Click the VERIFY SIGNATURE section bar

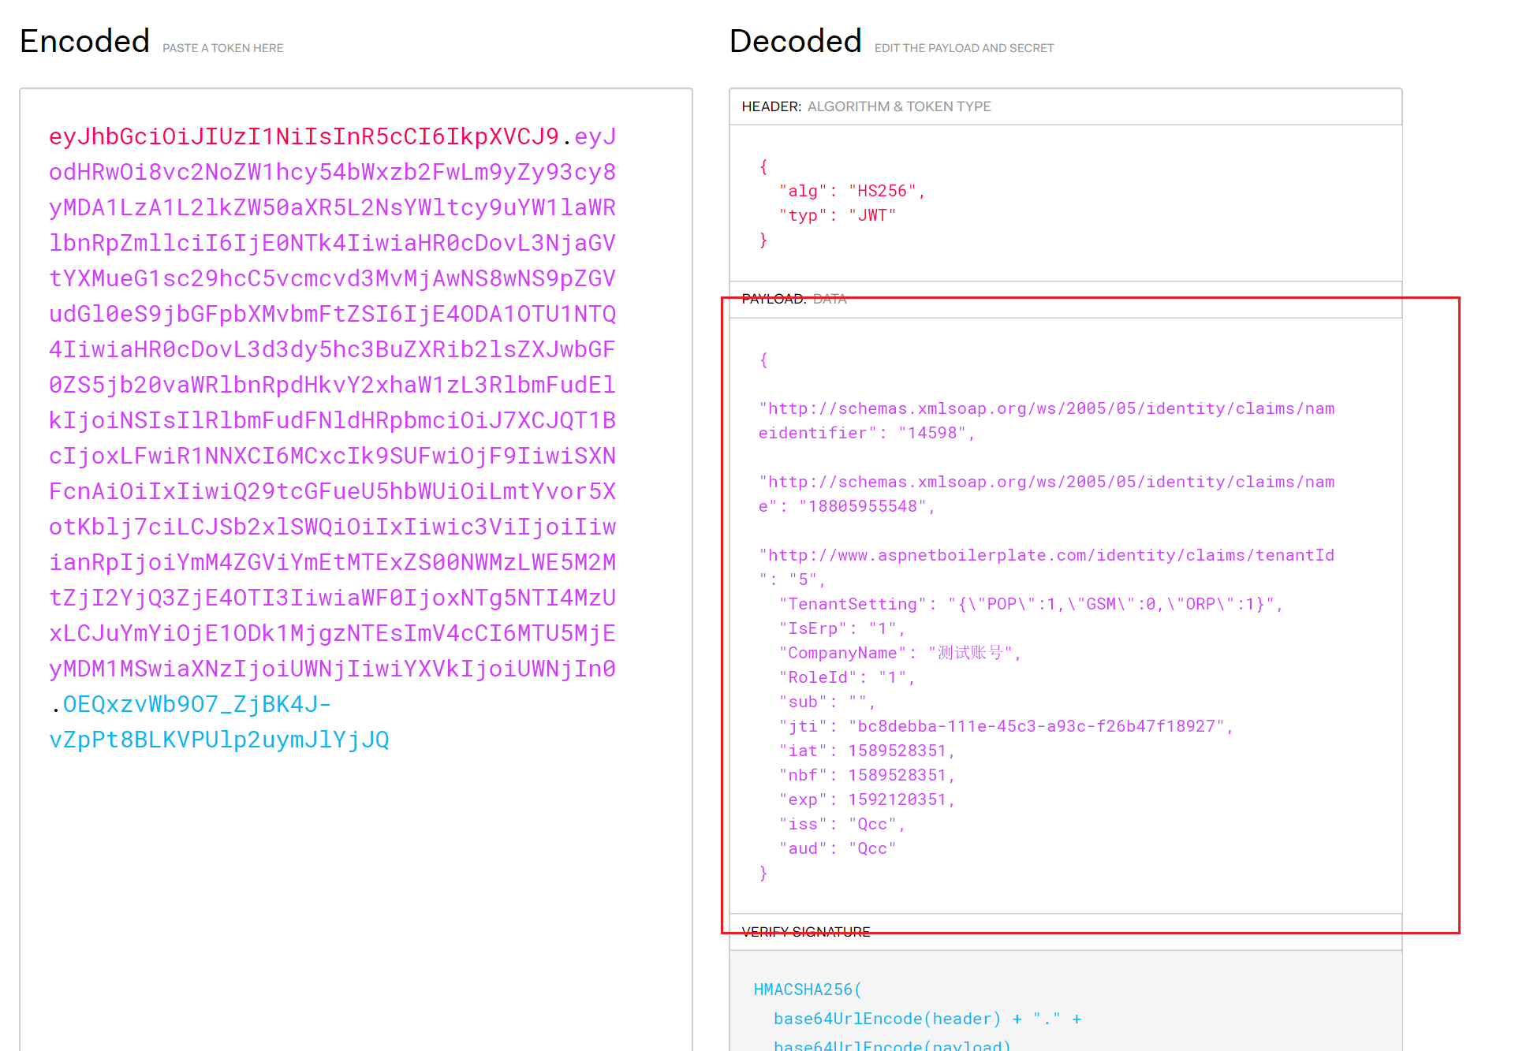tap(806, 931)
